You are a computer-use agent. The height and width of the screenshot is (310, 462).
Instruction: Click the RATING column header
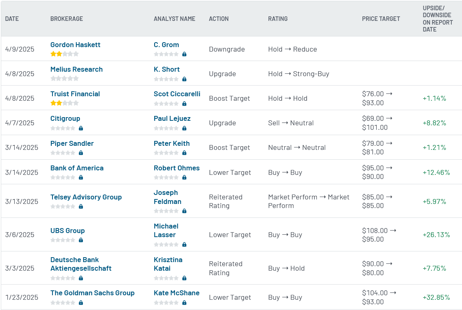click(x=278, y=19)
